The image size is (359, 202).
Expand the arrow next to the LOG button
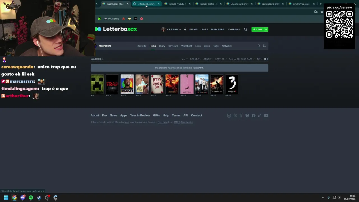click(x=266, y=29)
